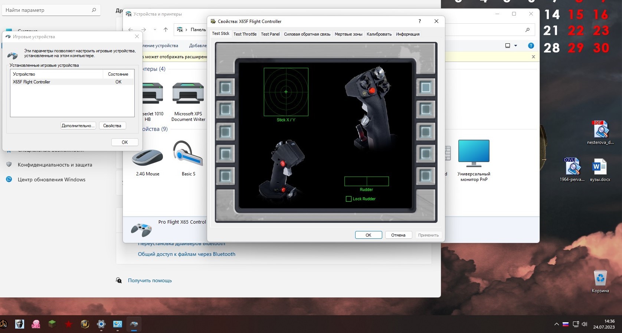Open the Калибровать tab
The image size is (622, 333).
pos(379,34)
